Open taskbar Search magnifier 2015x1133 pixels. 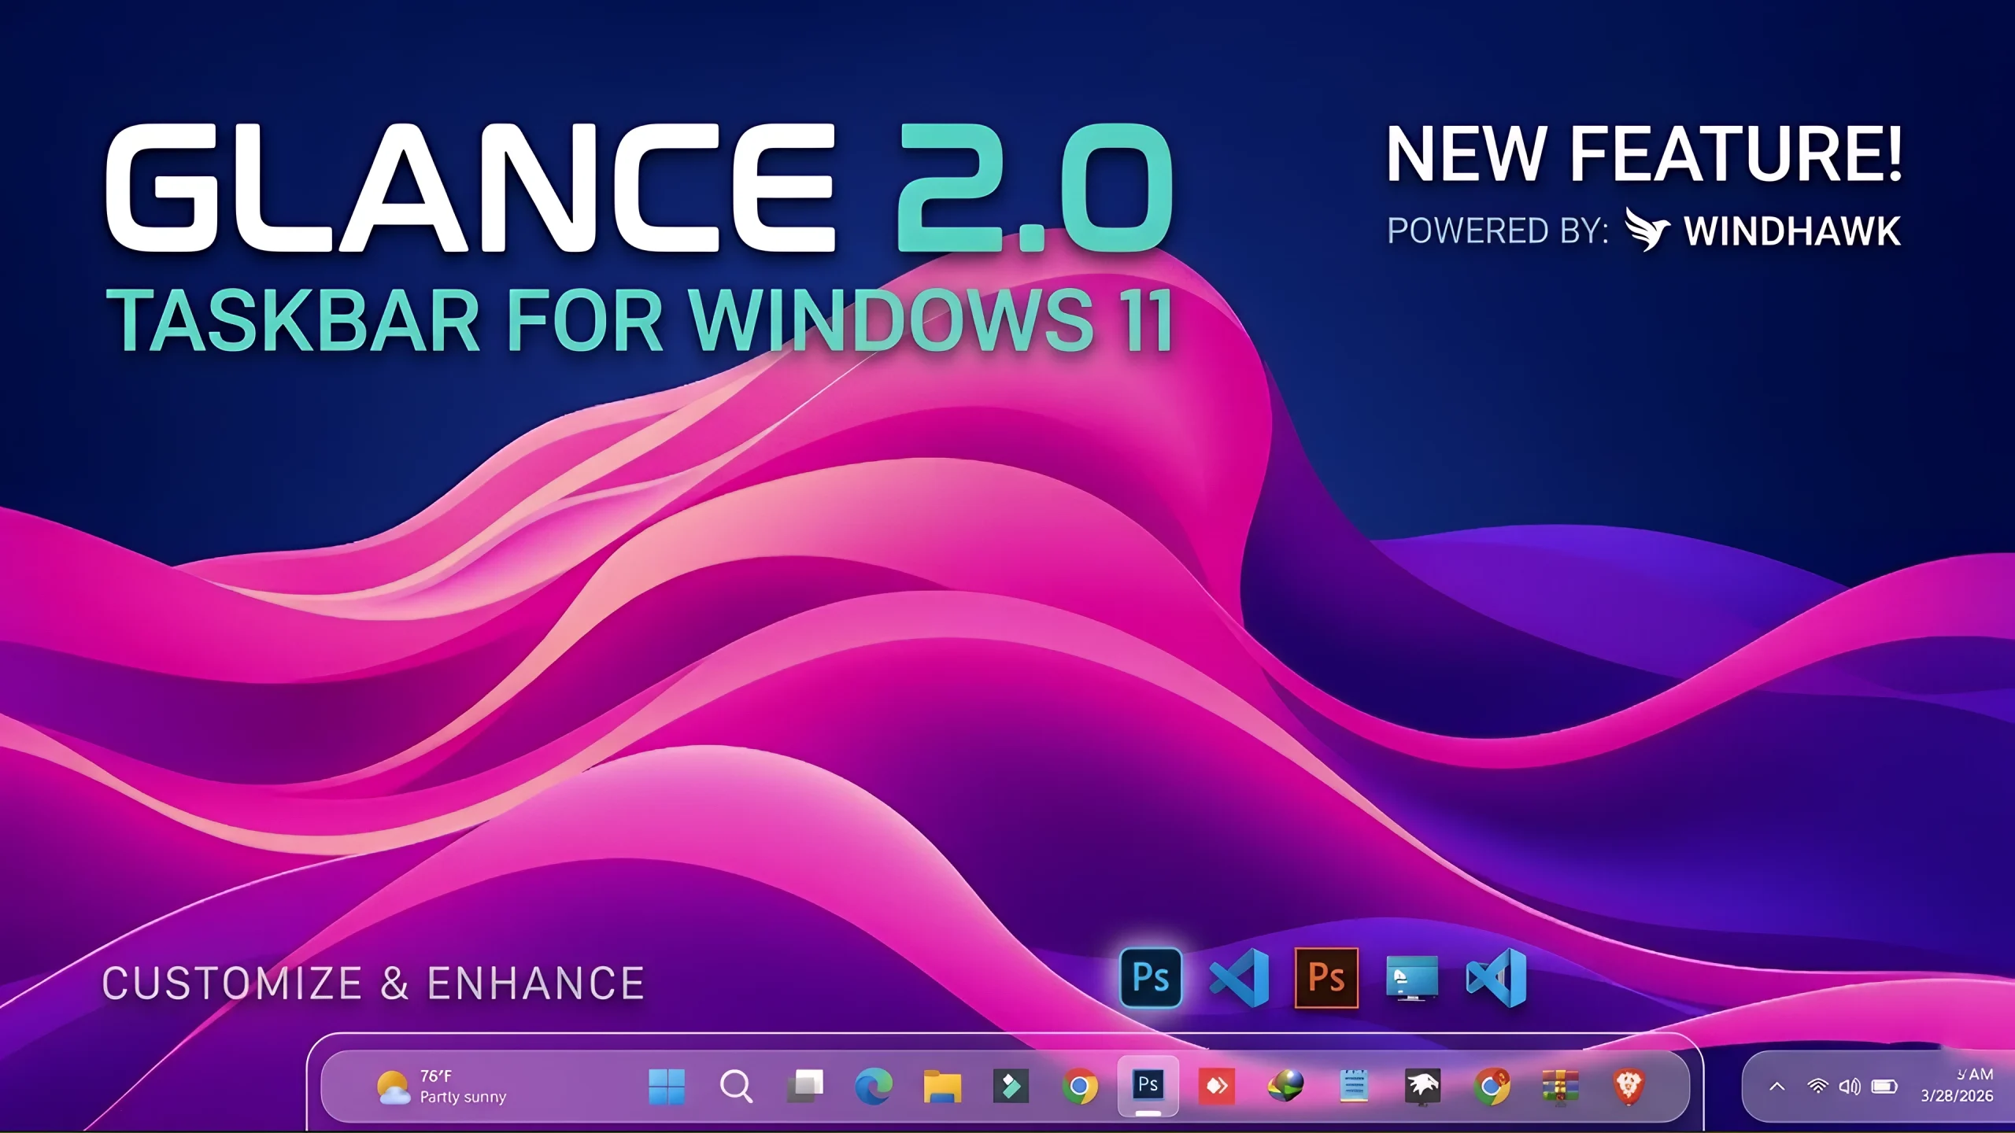coord(736,1087)
